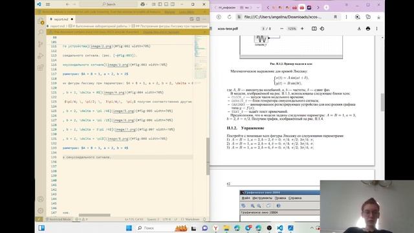Open markdown preview to the side

tap(191, 19)
